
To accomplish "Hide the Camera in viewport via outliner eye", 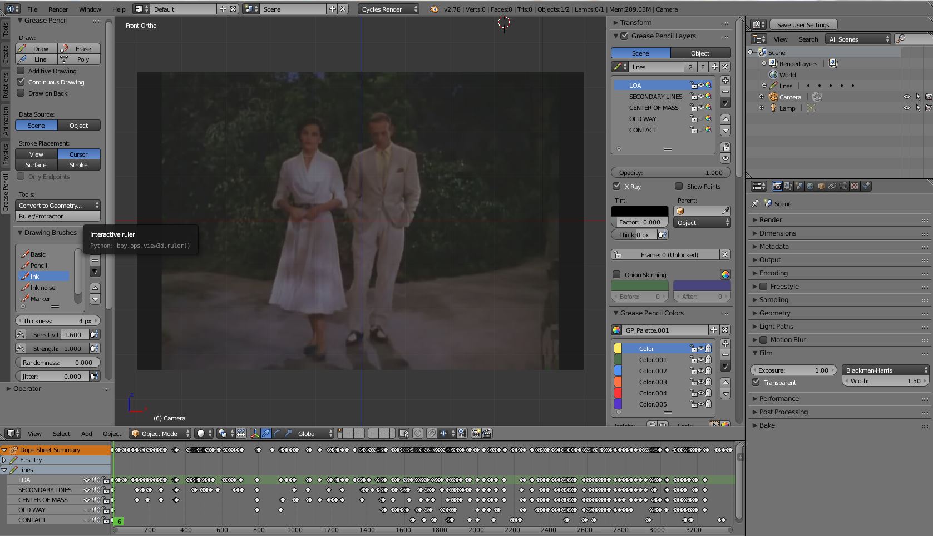I will click(x=907, y=97).
